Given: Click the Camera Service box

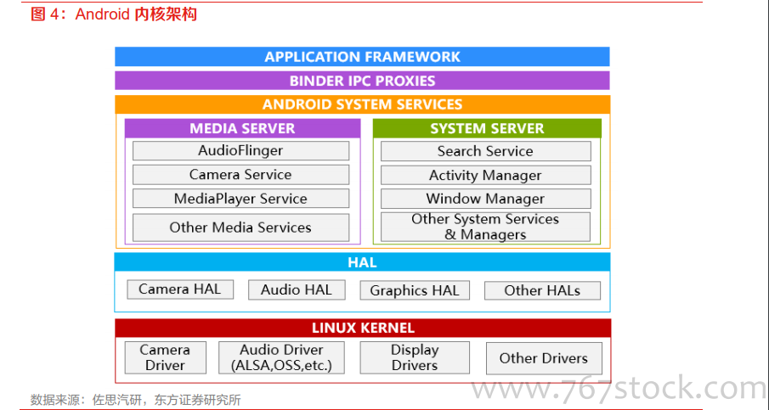Looking at the screenshot, I should tap(240, 175).
